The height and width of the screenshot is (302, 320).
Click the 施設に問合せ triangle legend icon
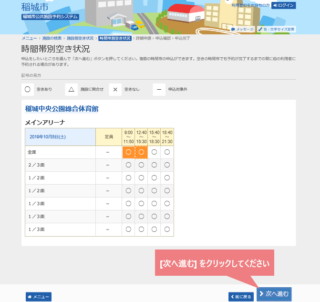click(71, 89)
